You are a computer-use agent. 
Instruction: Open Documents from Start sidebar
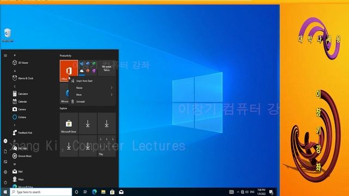(x=5, y=151)
